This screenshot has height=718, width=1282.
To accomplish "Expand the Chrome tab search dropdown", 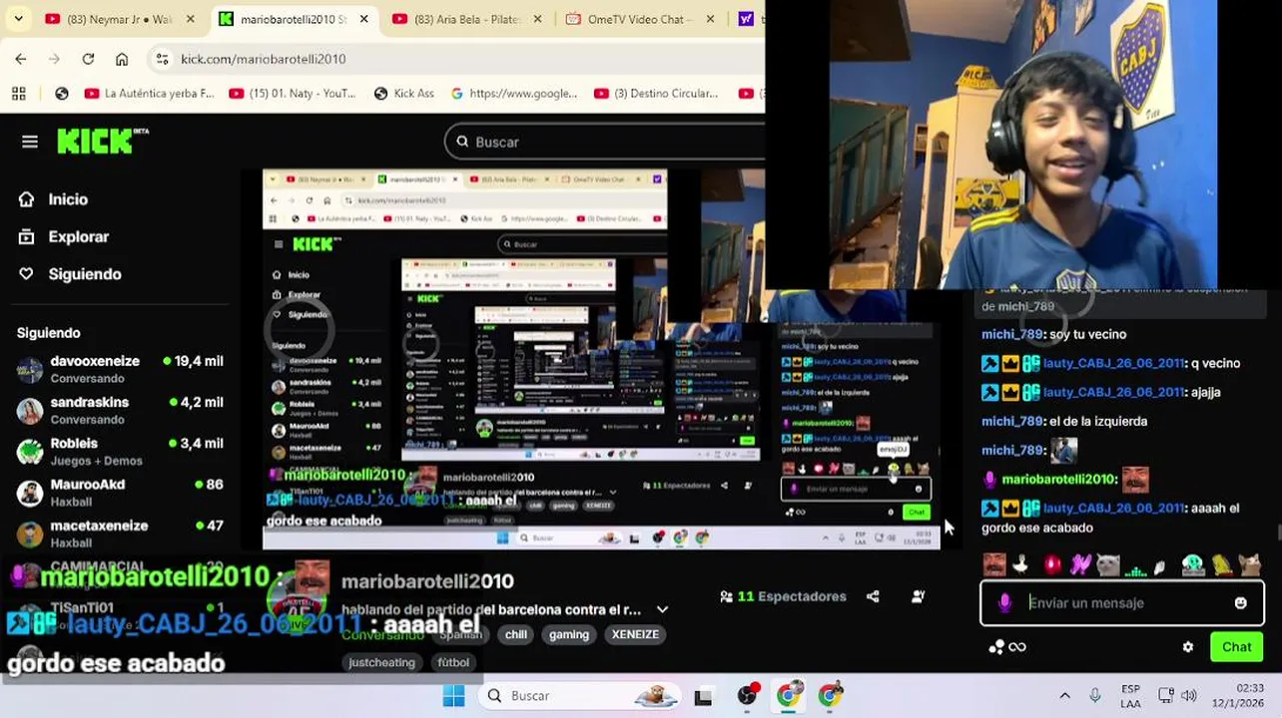I will [x=18, y=19].
